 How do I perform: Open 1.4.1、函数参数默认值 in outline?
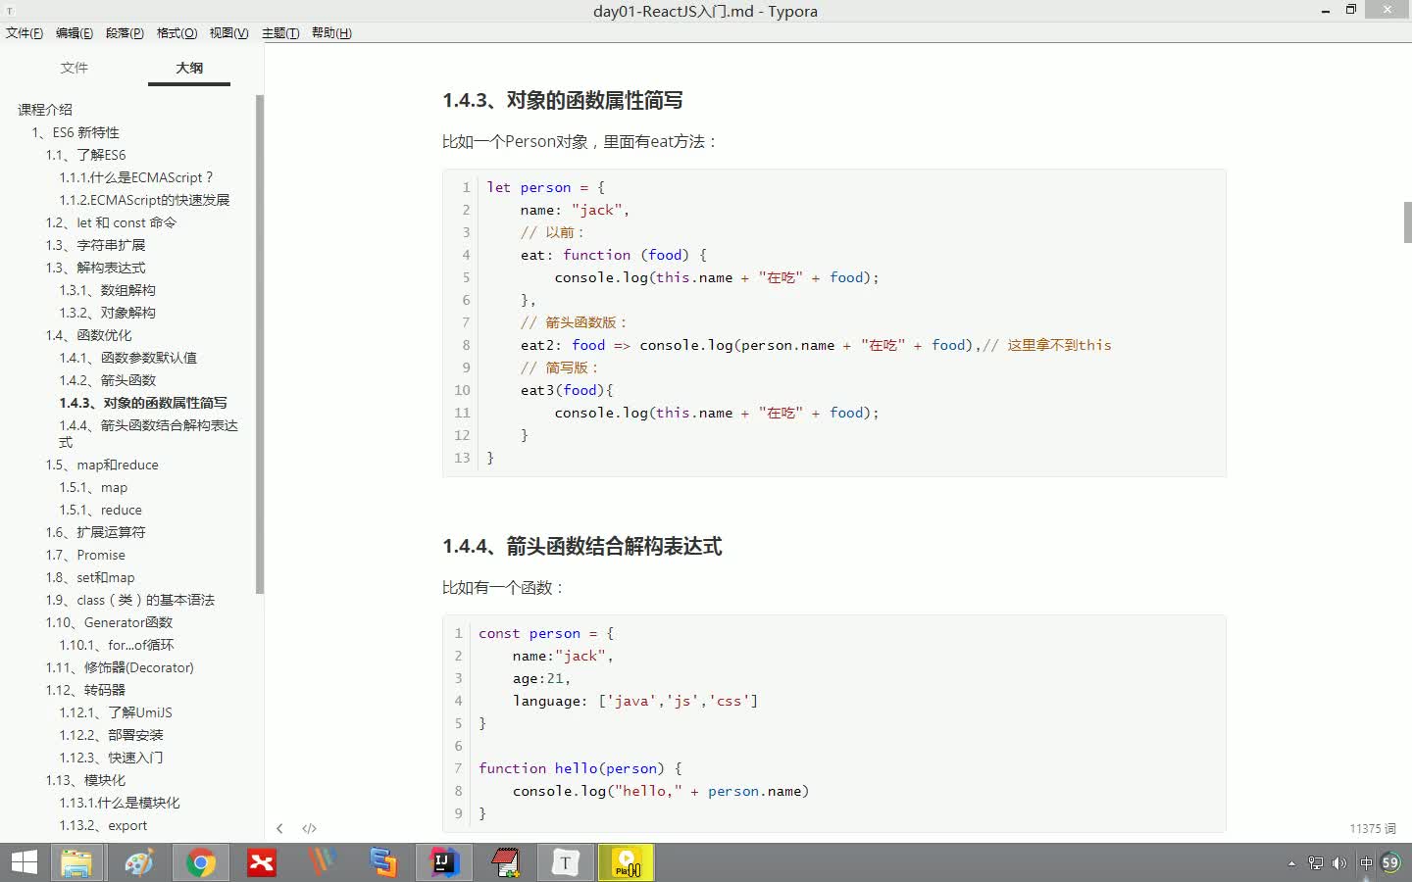[x=127, y=358]
